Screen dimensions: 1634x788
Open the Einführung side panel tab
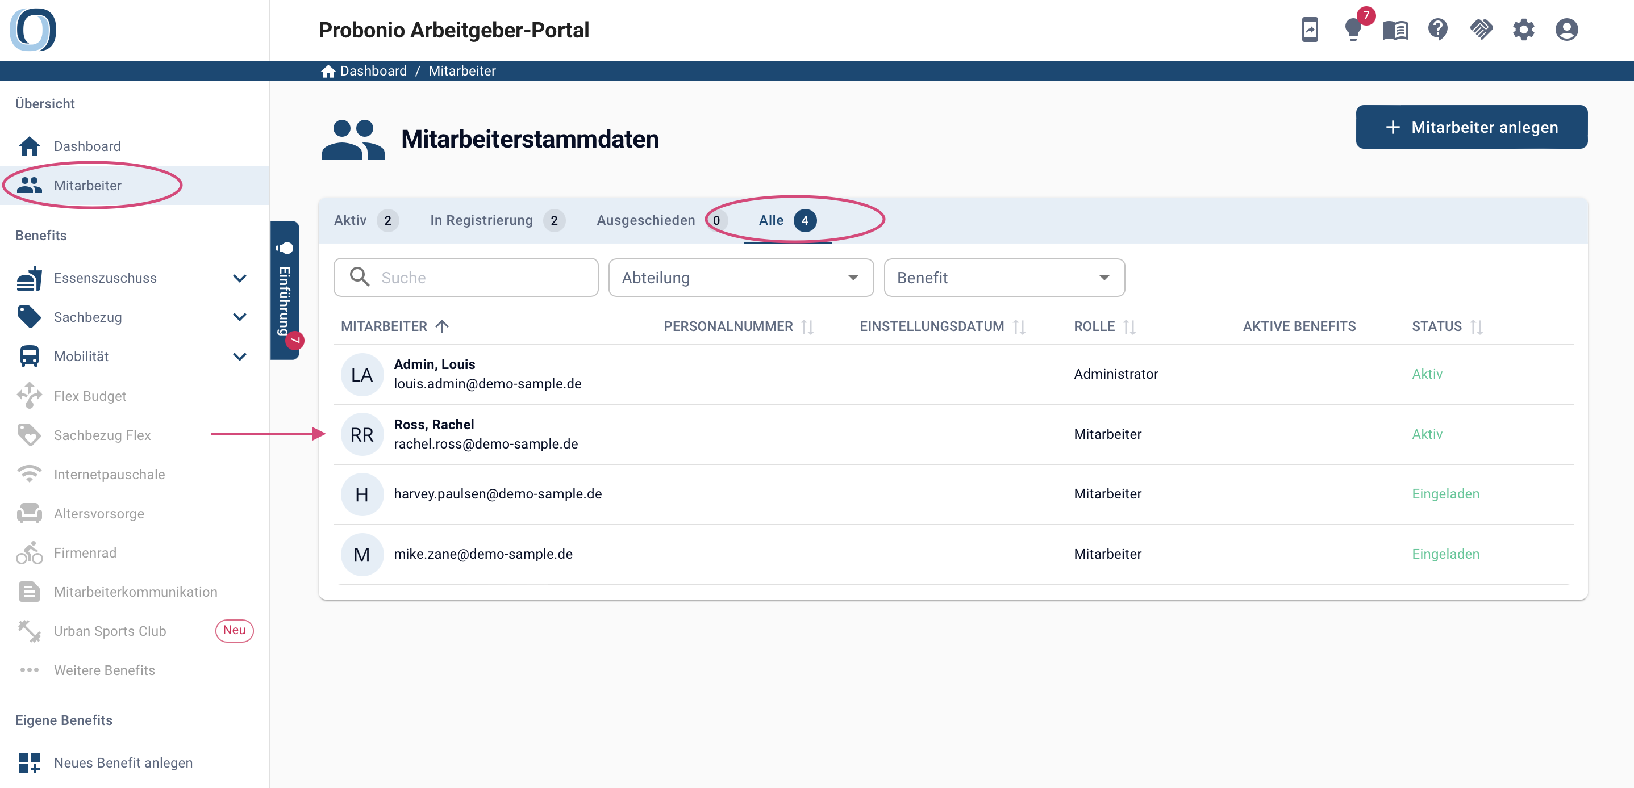(285, 290)
